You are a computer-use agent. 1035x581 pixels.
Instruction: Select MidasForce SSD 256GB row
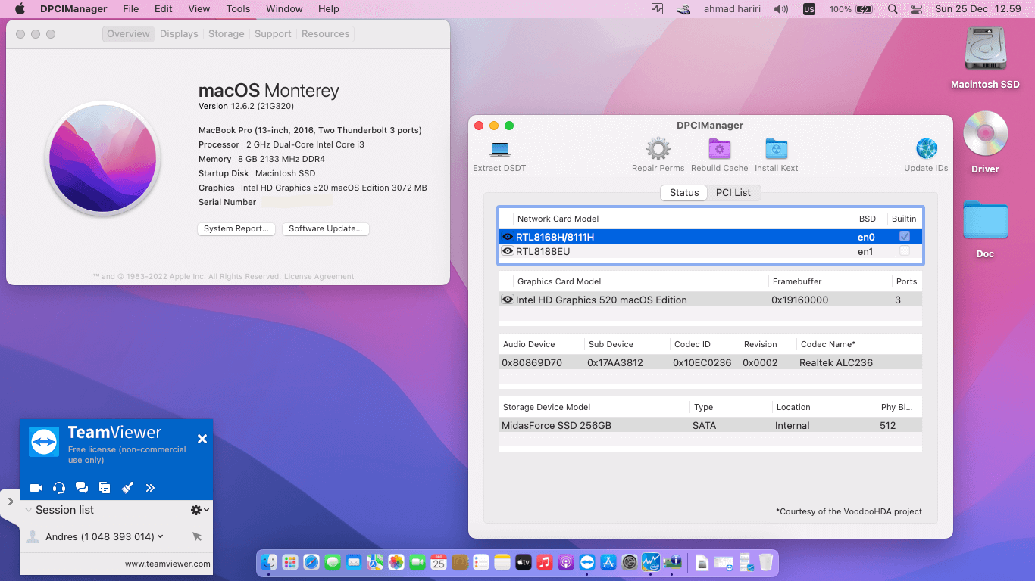click(711, 425)
